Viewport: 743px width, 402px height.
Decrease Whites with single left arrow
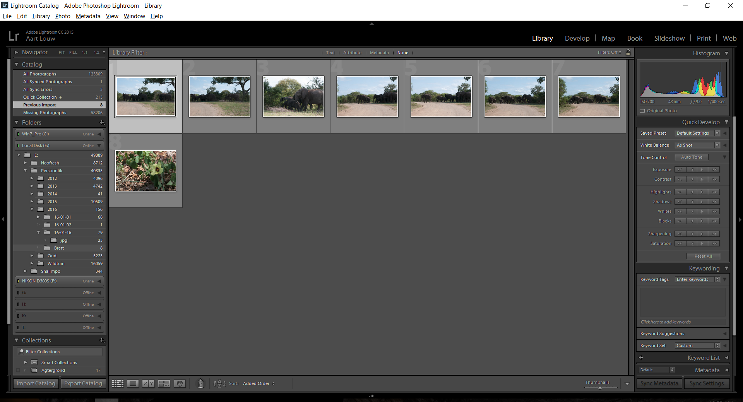(692, 211)
